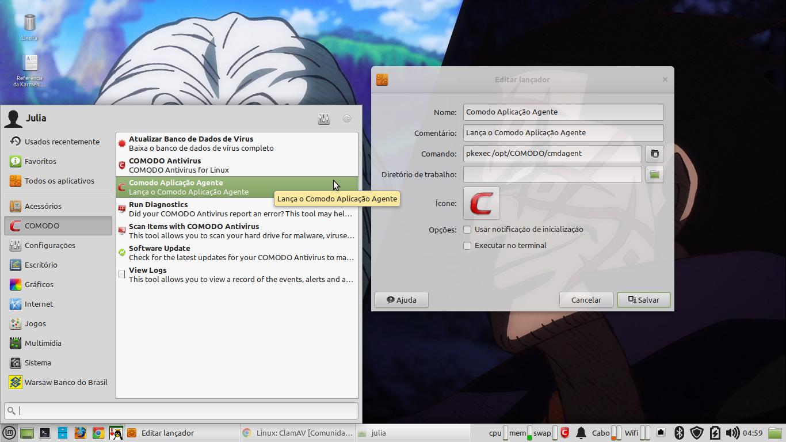This screenshot has height=442, width=786.
Task: Launch Comodo Aplicação Agente entry
Action: point(237,187)
